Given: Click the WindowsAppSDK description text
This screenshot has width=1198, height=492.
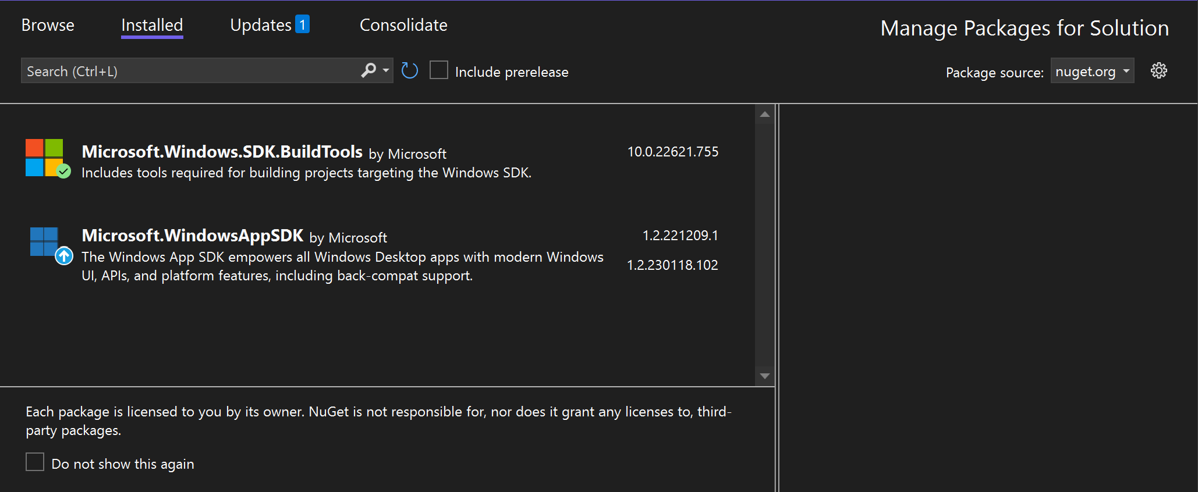Looking at the screenshot, I should (x=342, y=266).
